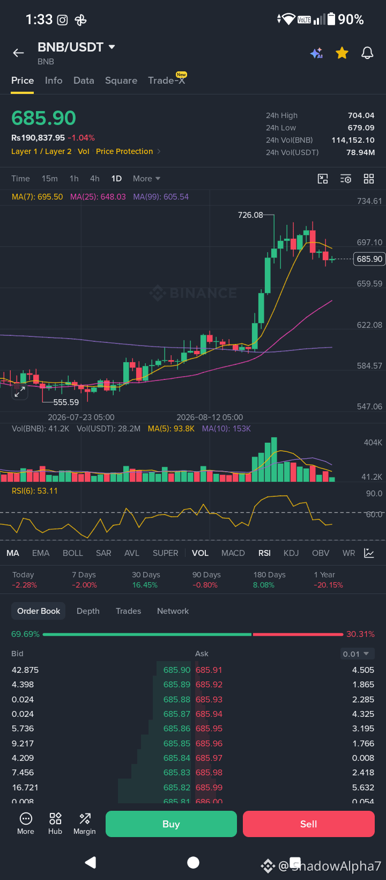Tap the red Sell button
The image size is (386, 880).
coord(309,824)
